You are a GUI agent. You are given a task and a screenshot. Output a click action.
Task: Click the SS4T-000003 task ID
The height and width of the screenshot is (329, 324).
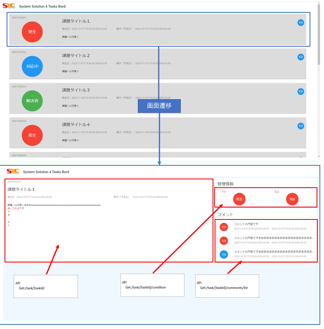pyautogui.click(x=19, y=86)
